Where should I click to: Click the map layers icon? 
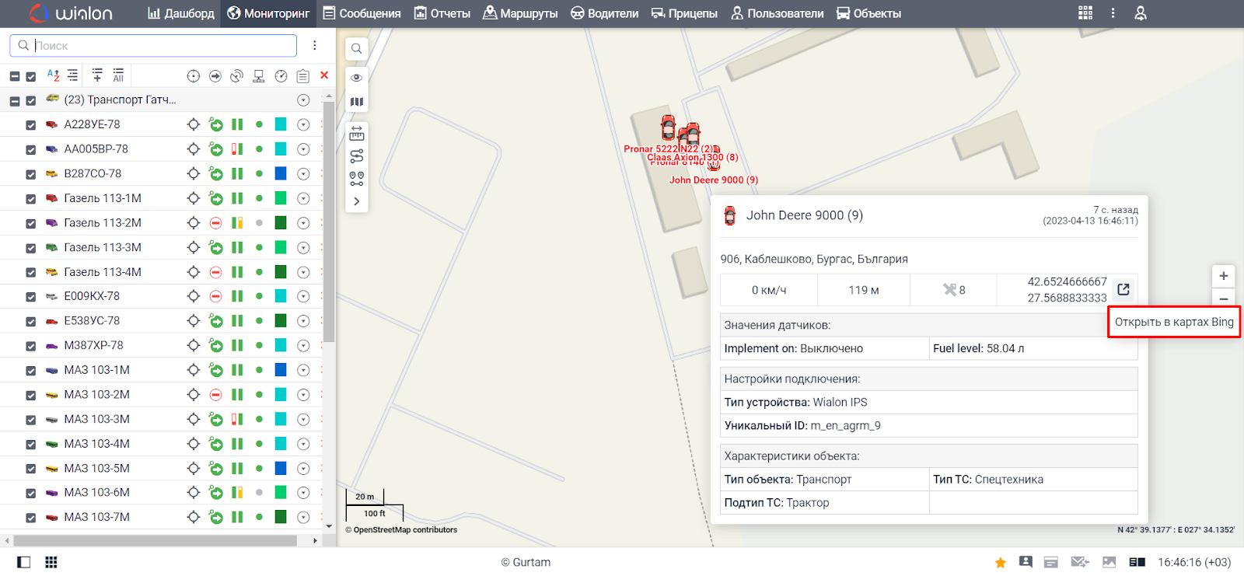click(x=356, y=102)
